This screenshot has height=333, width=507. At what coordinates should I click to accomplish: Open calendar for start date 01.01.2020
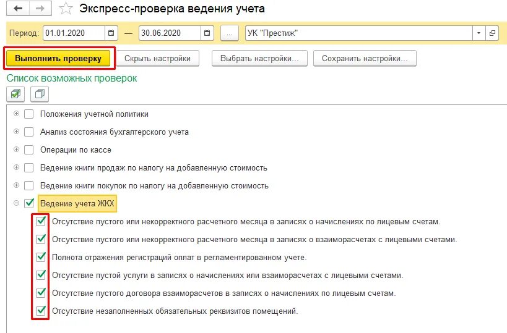[111, 33]
